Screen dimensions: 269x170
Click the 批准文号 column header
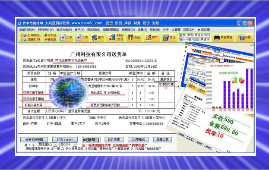pos(105,73)
